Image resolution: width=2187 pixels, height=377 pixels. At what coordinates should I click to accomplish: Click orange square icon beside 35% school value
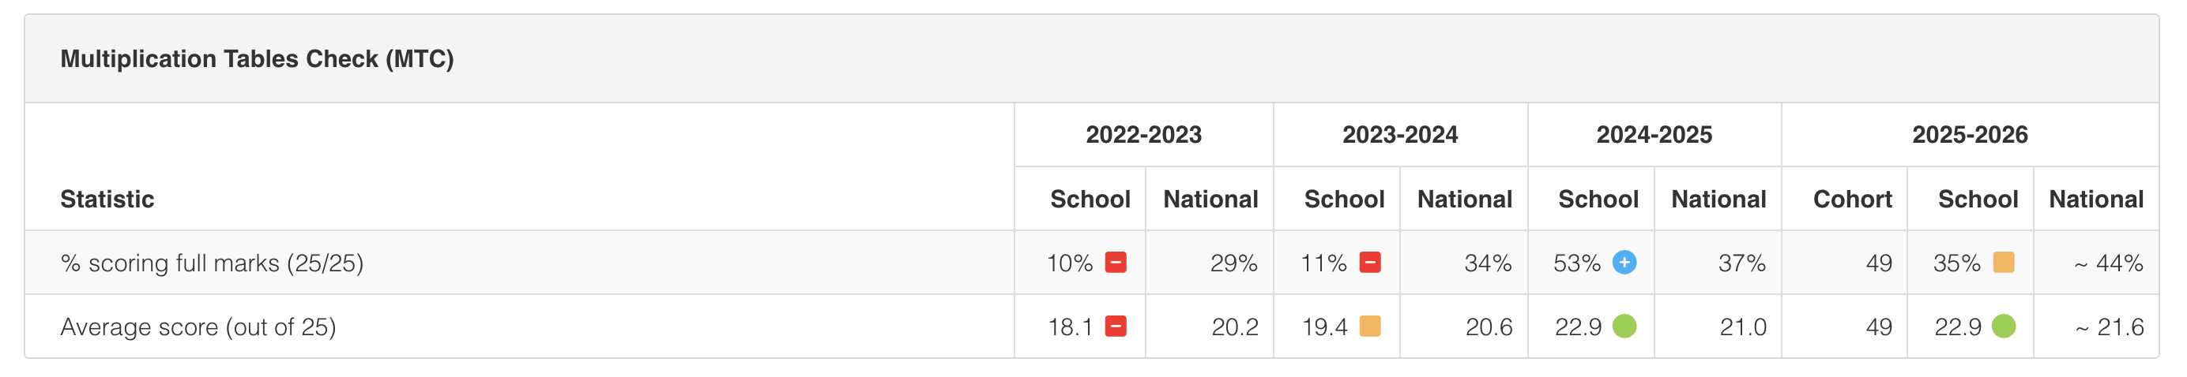pyautogui.click(x=2004, y=263)
